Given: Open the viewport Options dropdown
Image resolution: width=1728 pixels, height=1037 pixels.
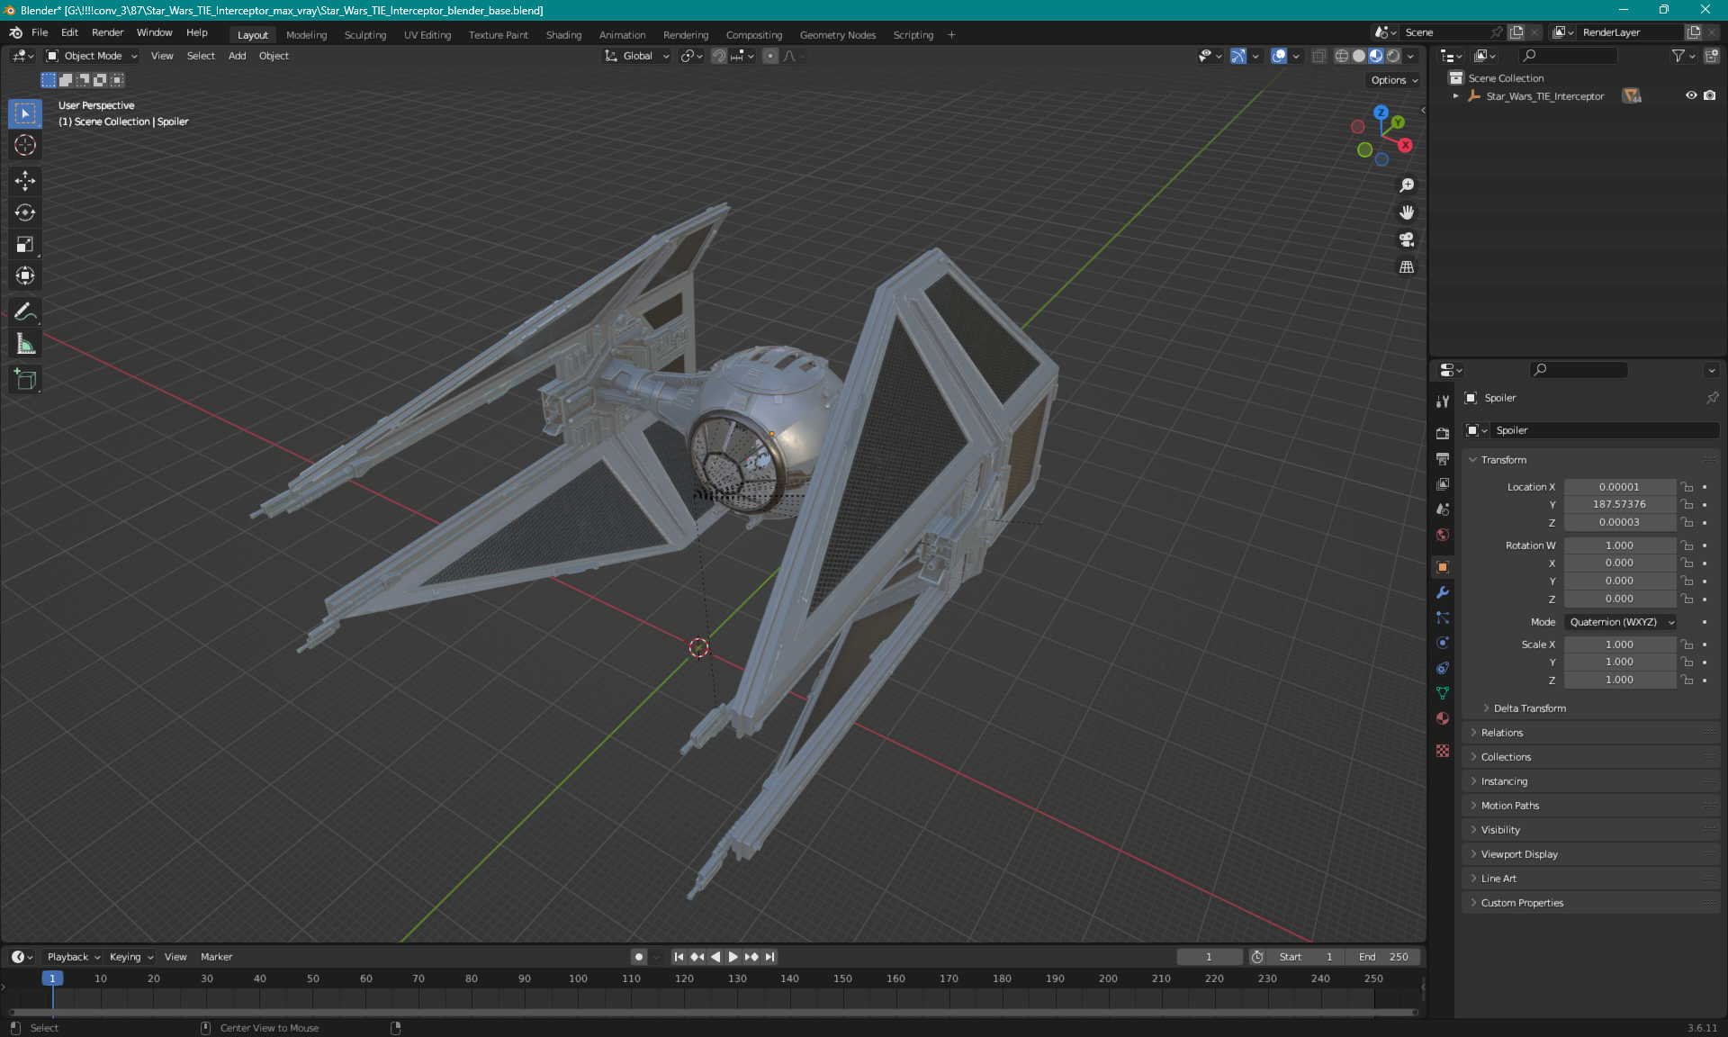Looking at the screenshot, I should pyautogui.click(x=1393, y=80).
